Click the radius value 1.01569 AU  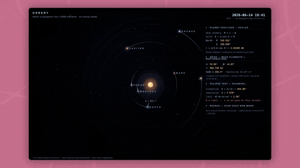tap(237, 48)
